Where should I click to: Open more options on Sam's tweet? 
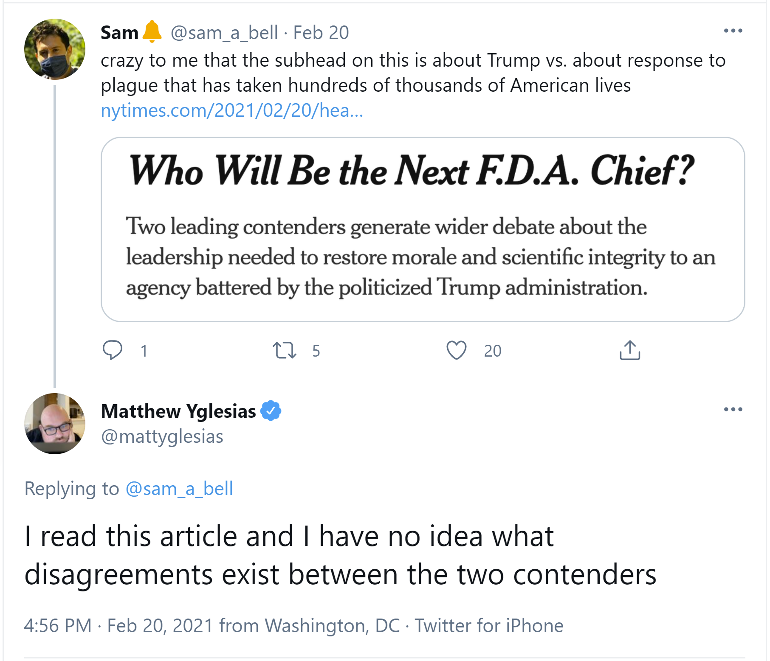pos(733,31)
